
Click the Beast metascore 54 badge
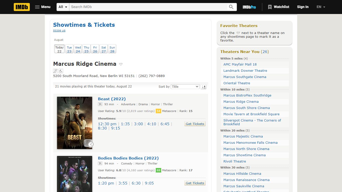158,111
